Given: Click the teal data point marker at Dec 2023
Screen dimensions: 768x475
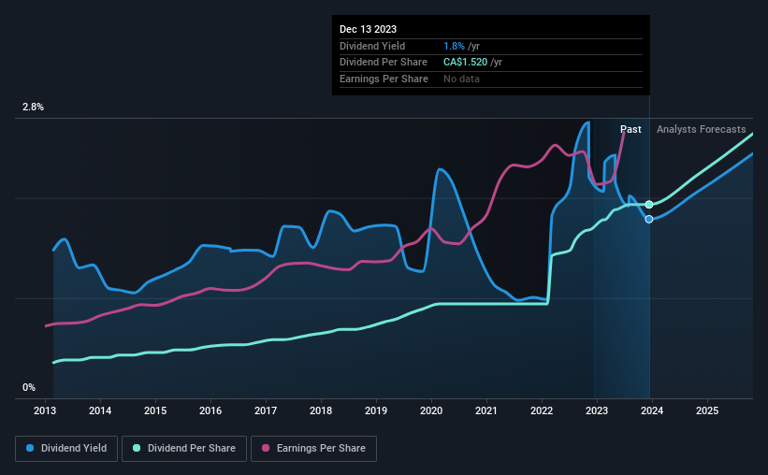Looking at the screenshot, I should point(649,205).
